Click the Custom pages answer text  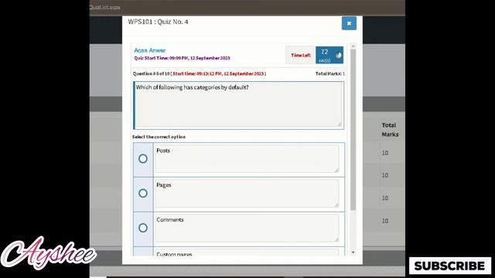pos(174,254)
